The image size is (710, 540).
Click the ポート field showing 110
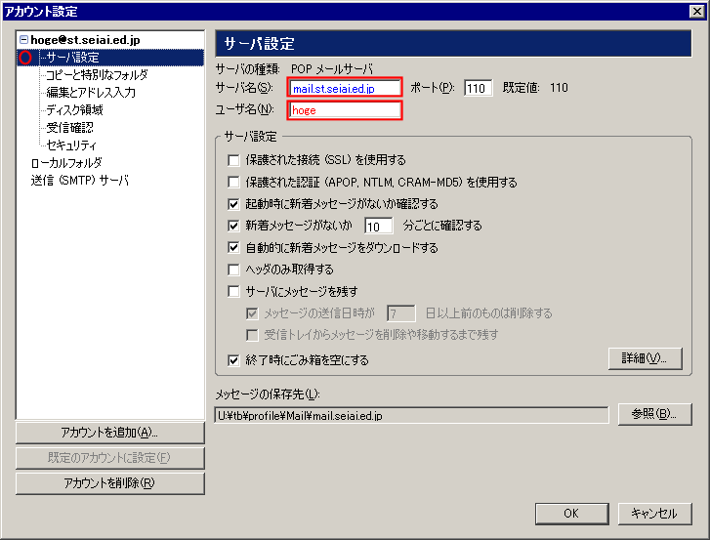[x=478, y=88]
